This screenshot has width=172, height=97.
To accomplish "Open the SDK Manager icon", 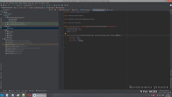I will (59, 5).
